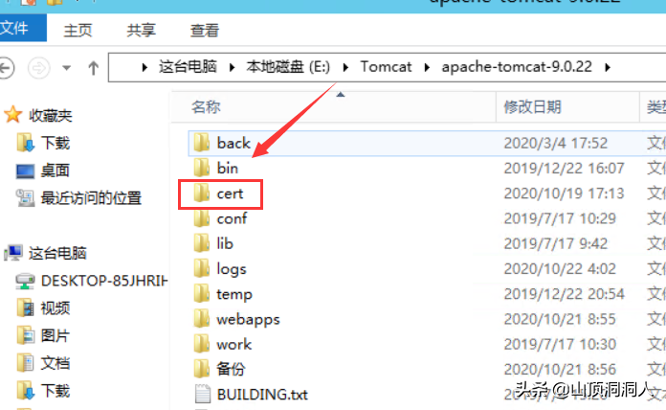Expand the leading chevron in address bar
Viewport: 666px width, 410px height.
tap(144, 67)
